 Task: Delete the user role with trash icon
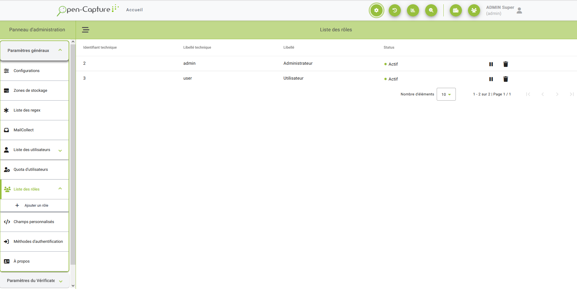tap(505, 79)
